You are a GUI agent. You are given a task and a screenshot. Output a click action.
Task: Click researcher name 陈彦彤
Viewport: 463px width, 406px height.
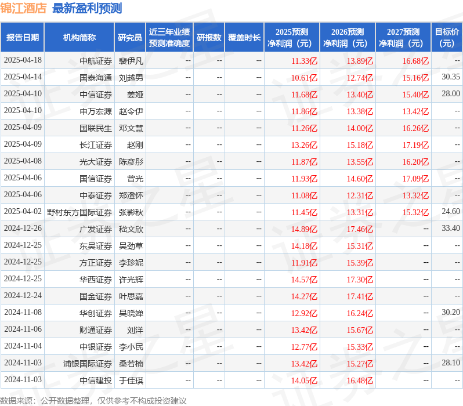[131, 162]
